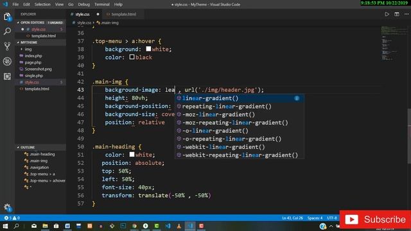This screenshot has height=231, width=411.
Task: Open the Manage gear menu
Action: coord(7,207)
